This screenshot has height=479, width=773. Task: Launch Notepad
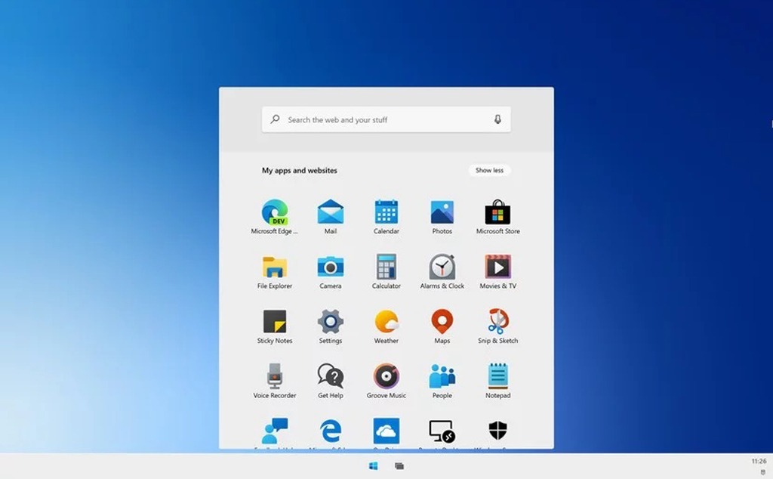point(498,382)
